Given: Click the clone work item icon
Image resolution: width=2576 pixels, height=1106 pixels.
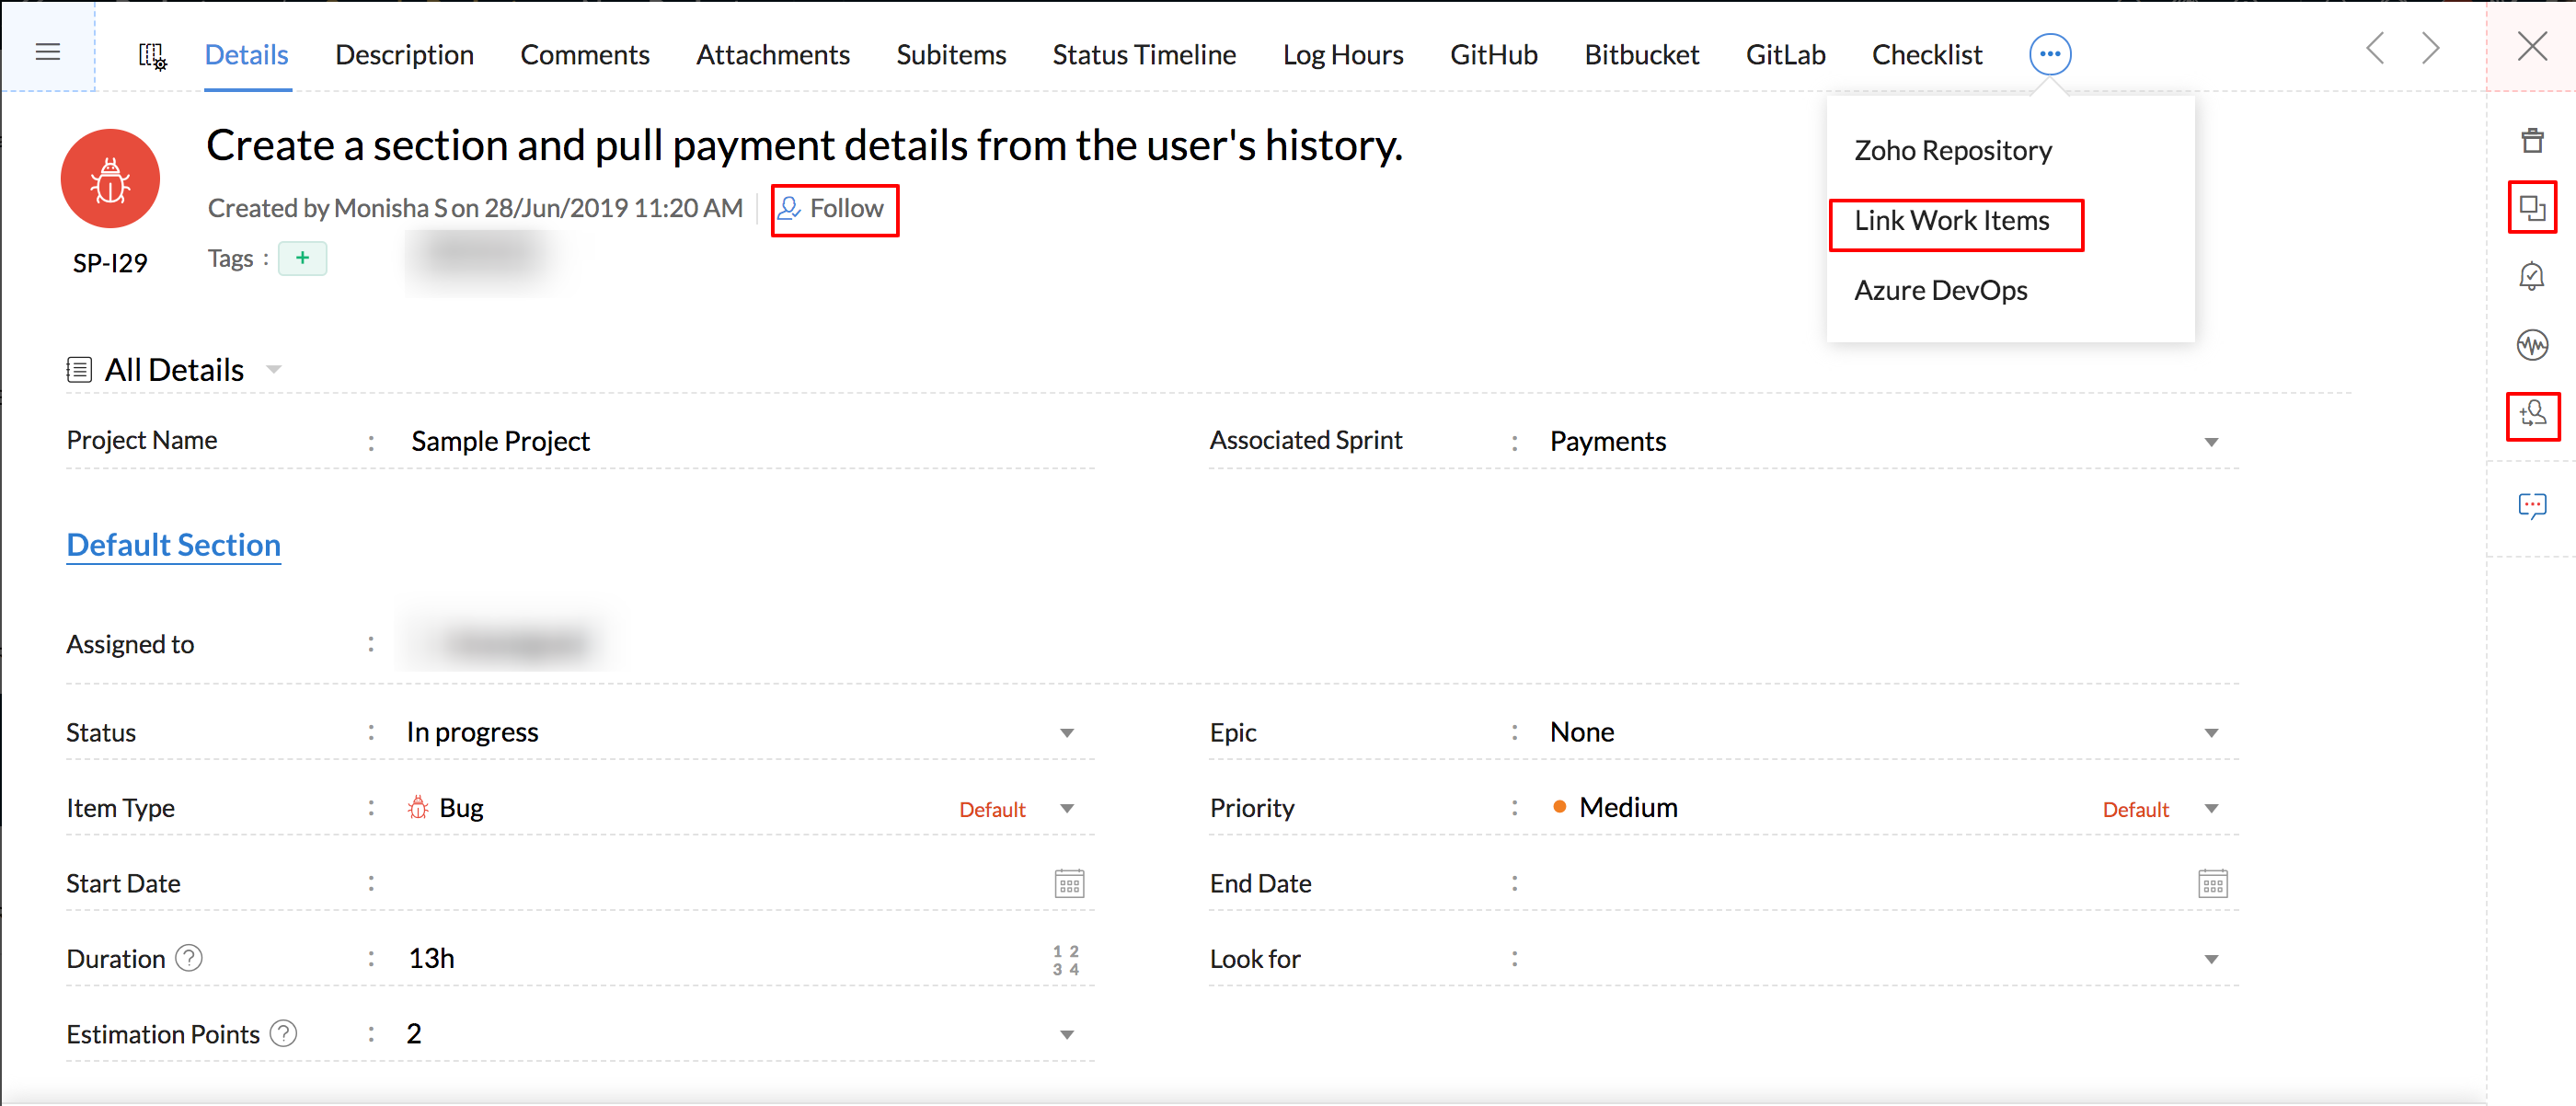Looking at the screenshot, I should (x=2531, y=208).
